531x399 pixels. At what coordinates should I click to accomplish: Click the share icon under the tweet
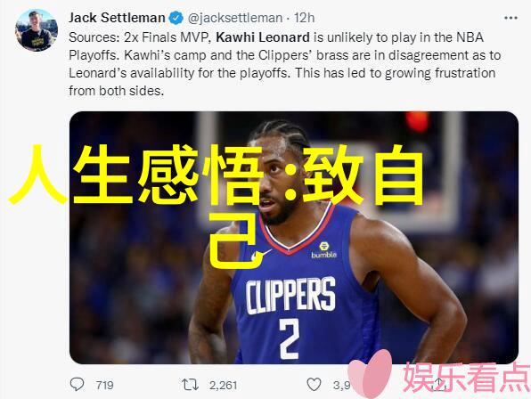tap(439, 384)
